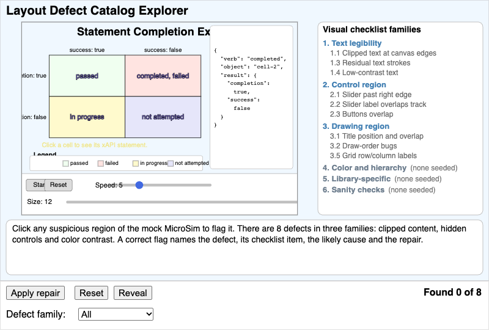Click the 'Speed: 5' slider label
489x331 pixels.
tap(109, 185)
